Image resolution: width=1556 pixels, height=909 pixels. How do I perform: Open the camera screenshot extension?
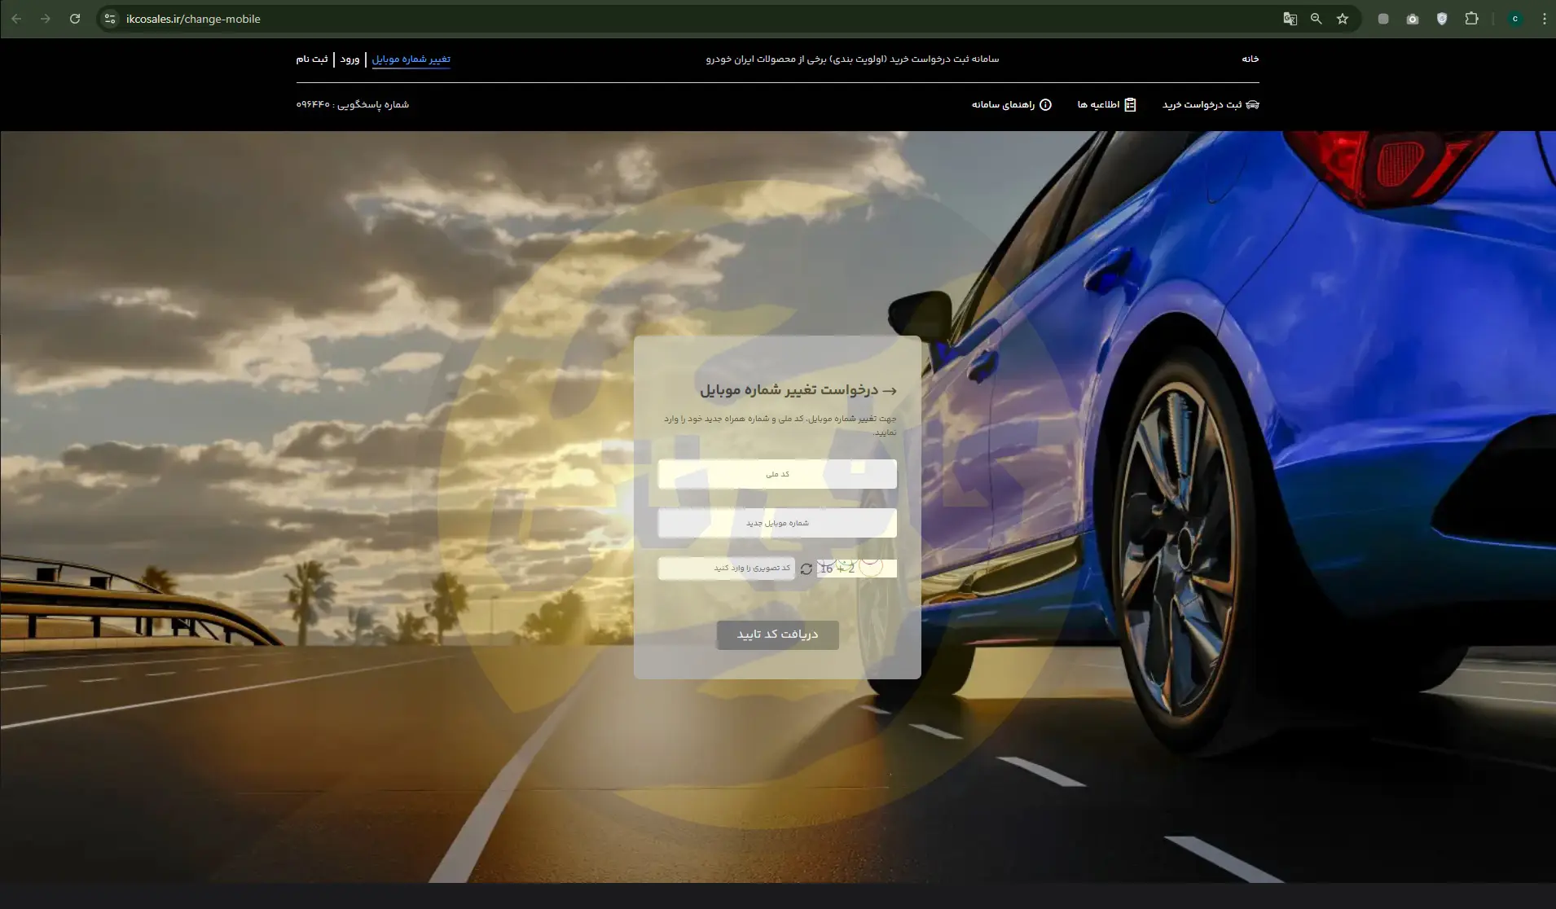point(1413,19)
